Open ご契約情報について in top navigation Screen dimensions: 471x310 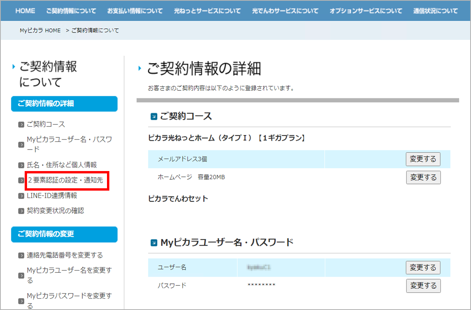71,11
